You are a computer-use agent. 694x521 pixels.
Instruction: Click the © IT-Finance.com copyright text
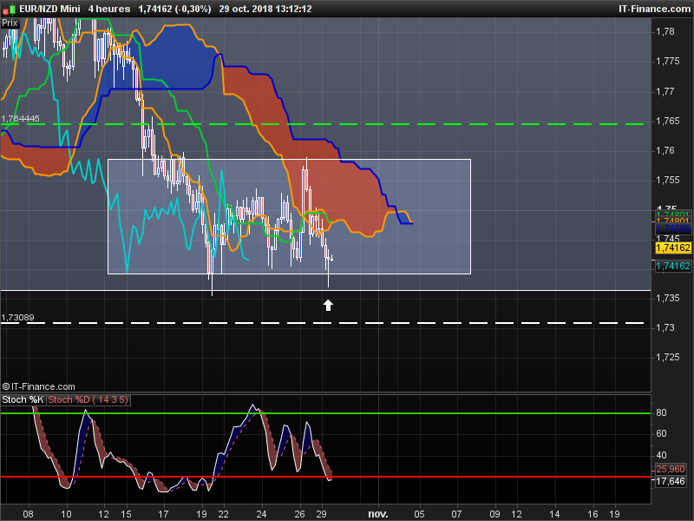(x=38, y=386)
